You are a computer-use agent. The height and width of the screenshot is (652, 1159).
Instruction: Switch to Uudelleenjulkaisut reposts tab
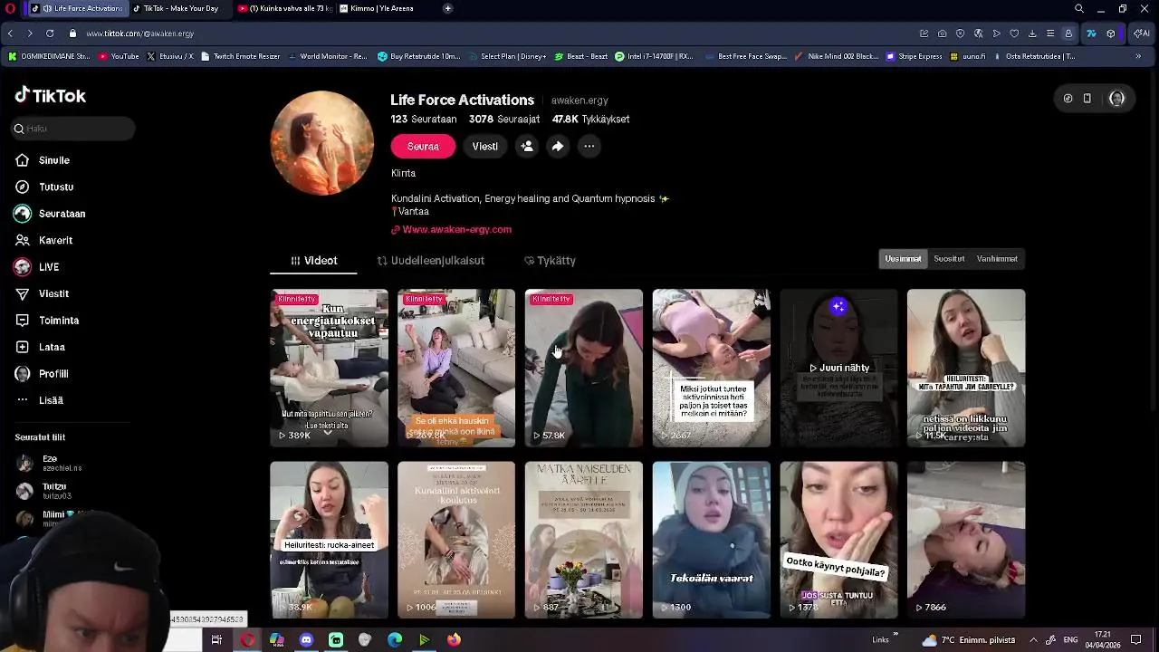[x=430, y=261]
